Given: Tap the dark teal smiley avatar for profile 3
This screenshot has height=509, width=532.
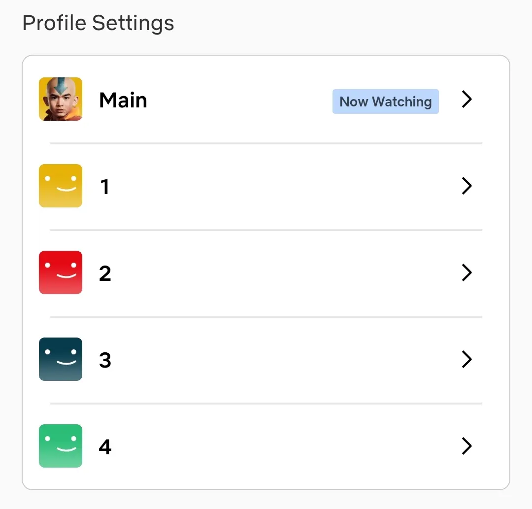Looking at the screenshot, I should click(x=61, y=359).
